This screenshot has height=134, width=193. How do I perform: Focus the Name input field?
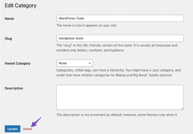coord(120,18)
